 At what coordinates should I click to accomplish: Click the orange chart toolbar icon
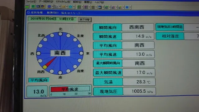(x=63, y=7)
